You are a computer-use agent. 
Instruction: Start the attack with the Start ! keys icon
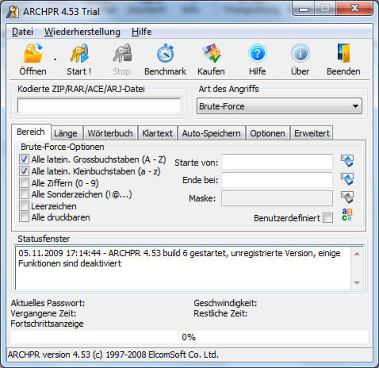(x=79, y=53)
